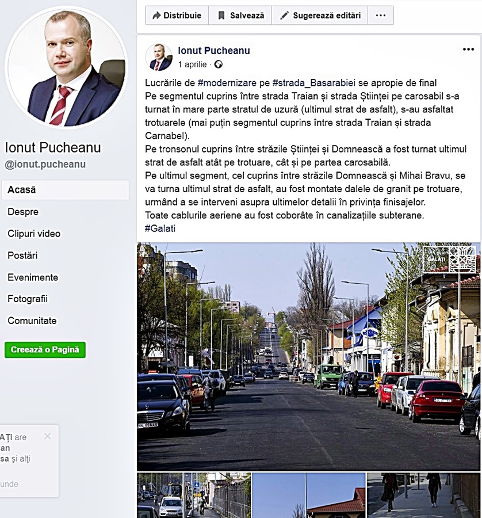482x518 pixels.
Task: Click the public globe icon beside the date
Action: tap(218, 64)
